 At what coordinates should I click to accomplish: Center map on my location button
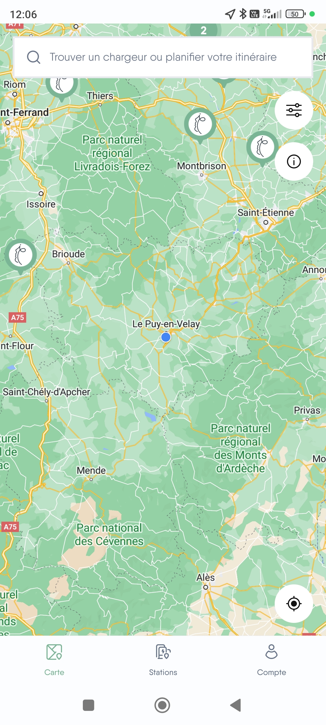pyautogui.click(x=294, y=603)
